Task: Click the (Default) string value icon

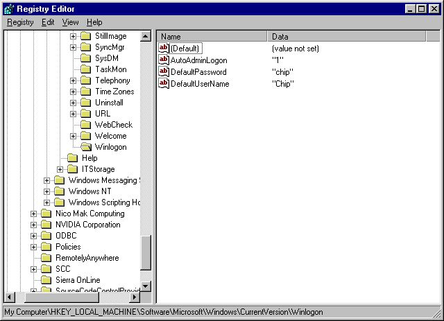Action: point(164,48)
